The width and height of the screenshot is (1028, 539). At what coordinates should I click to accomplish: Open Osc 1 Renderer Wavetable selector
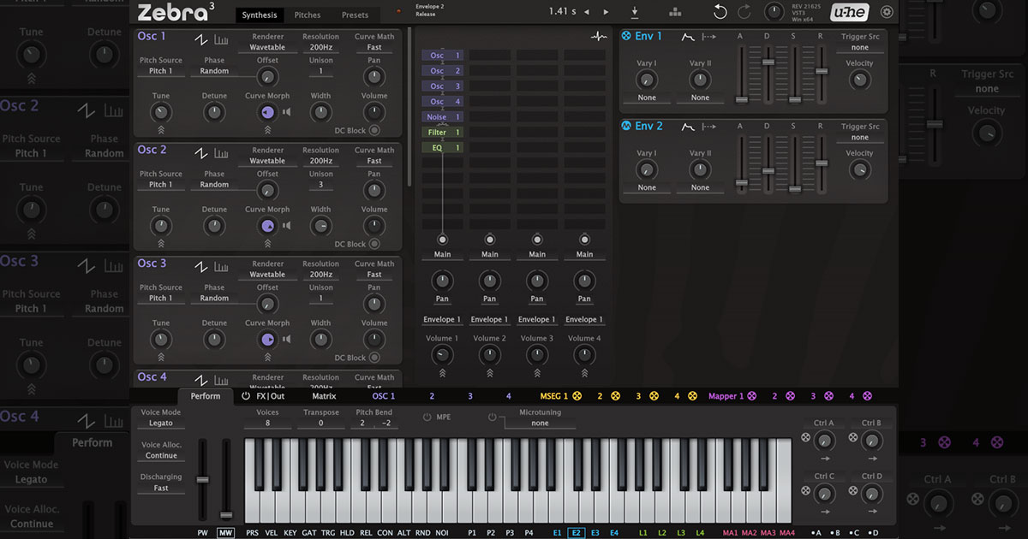(x=267, y=48)
